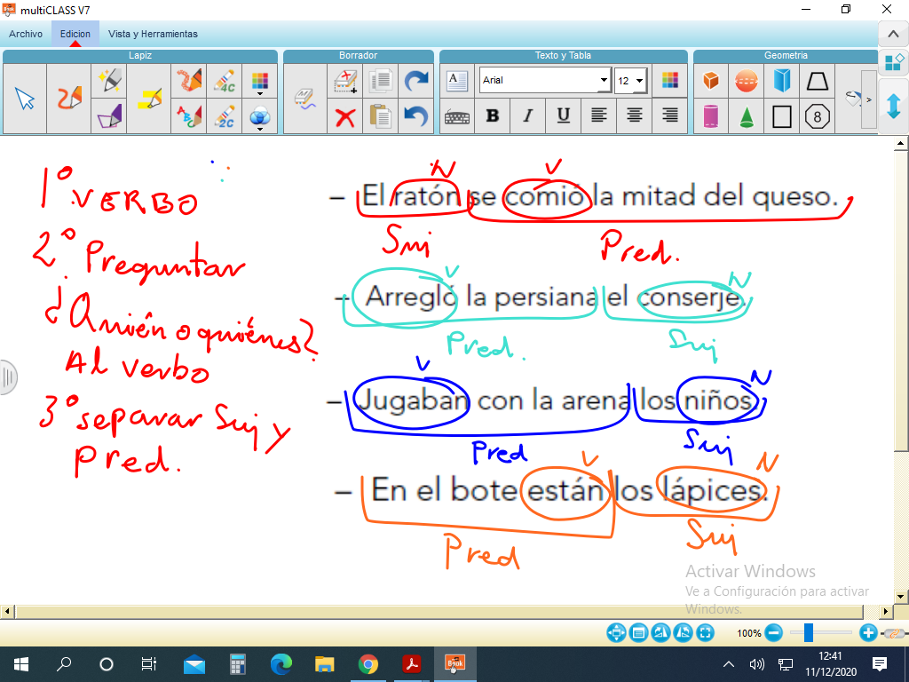The height and width of the screenshot is (682, 909).
Task: Open the shapes widgets panel icon
Action: [x=893, y=61]
